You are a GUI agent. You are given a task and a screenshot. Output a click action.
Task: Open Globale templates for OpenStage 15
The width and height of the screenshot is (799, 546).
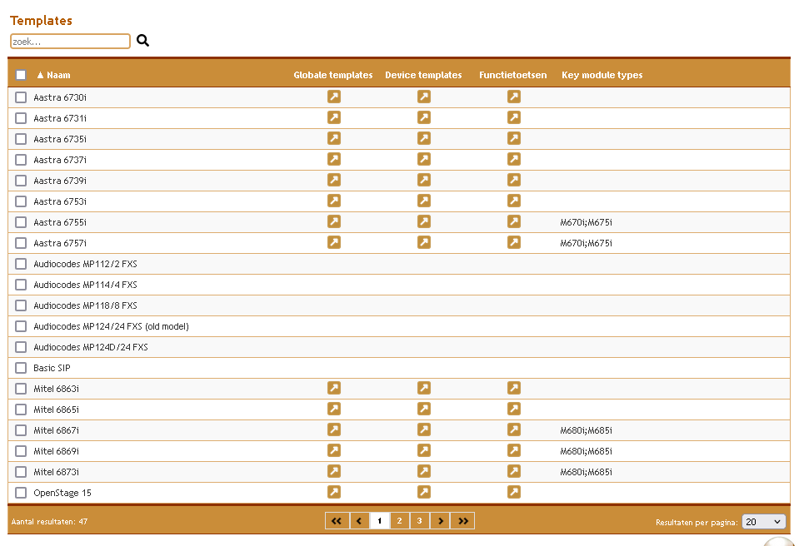tap(334, 492)
